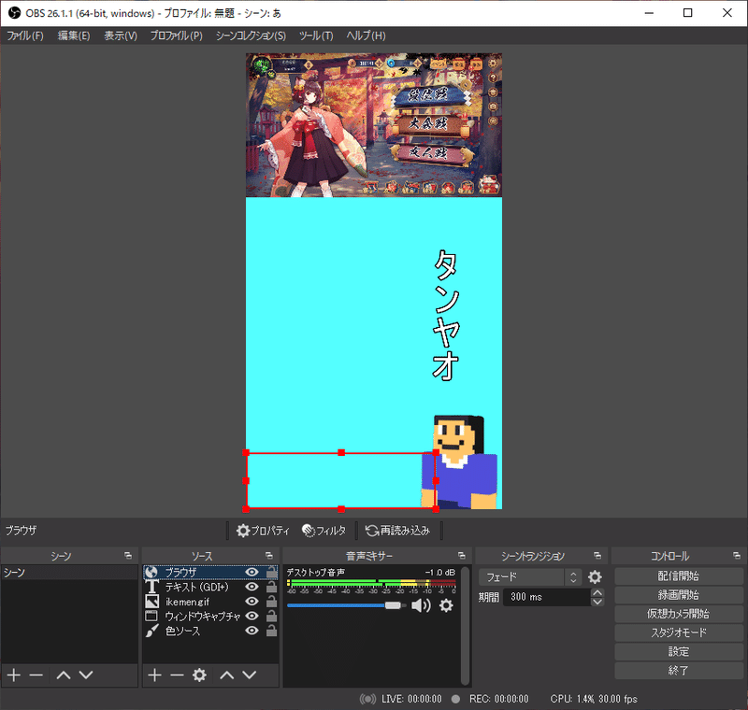Viewport: 748px width, 710px height.
Task: Lock the ikemengif source
Action: point(271,602)
